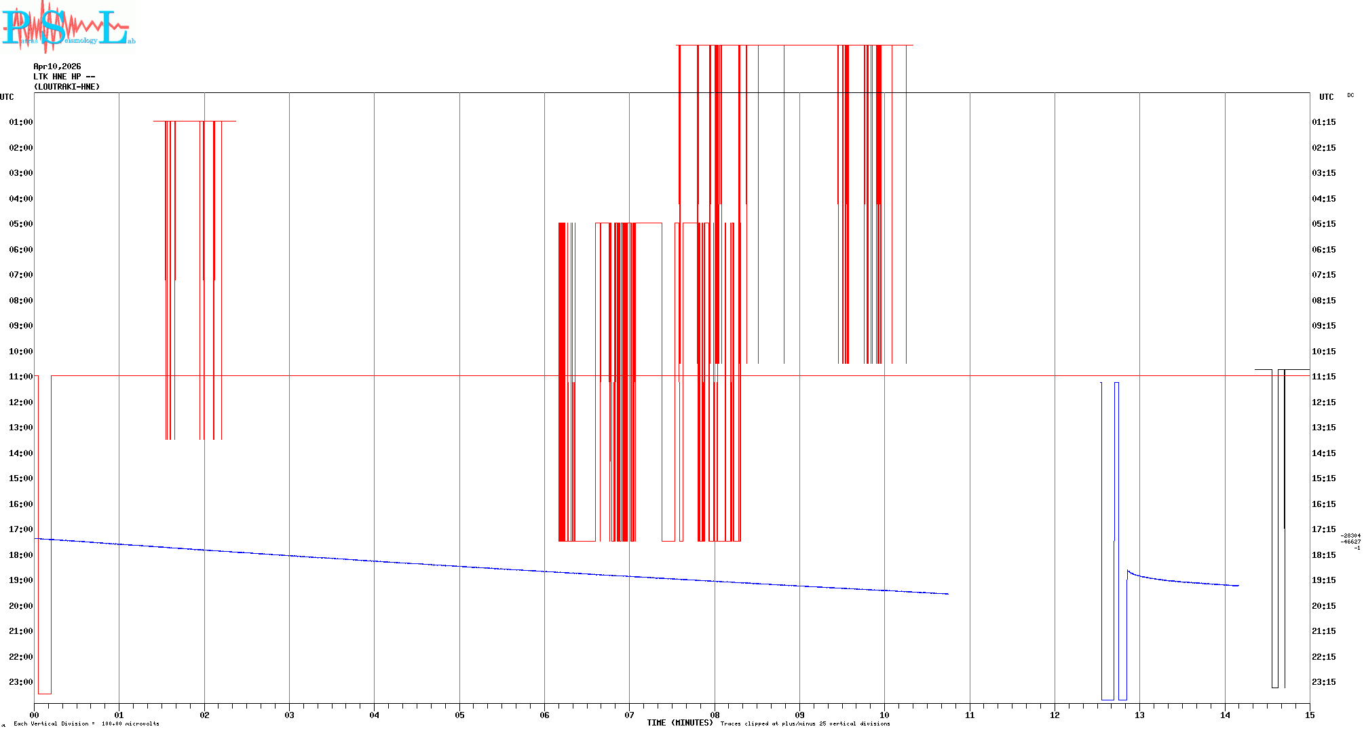Click minute tick 07 on bottom axis
This screenshot has height=733, width=1364.
point(629,715)
